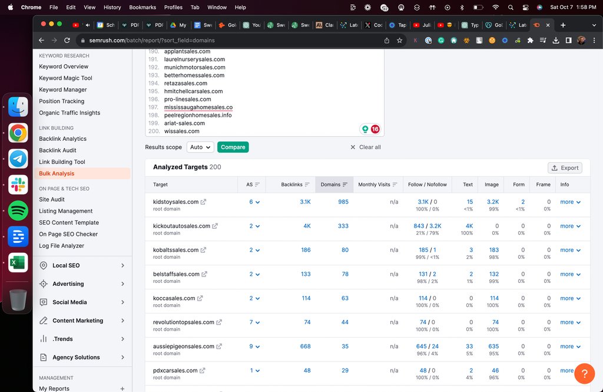Open external link icon for revolutiontopsales.com

(x=219, y=322)
